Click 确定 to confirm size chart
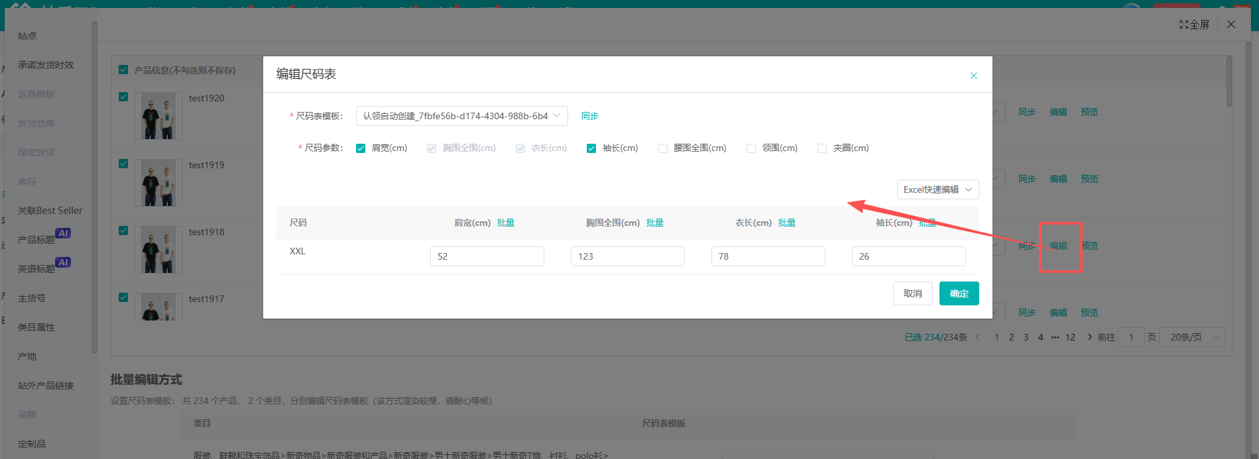The width and height of the screenshot is (1259, 459). pos(959,293)
